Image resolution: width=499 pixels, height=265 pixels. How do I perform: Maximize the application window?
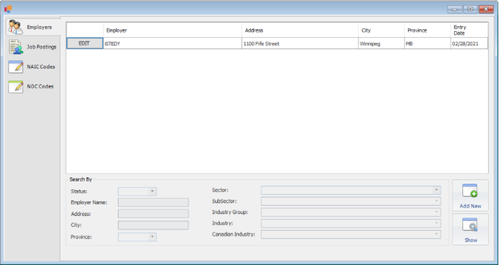tap(470, 9)
